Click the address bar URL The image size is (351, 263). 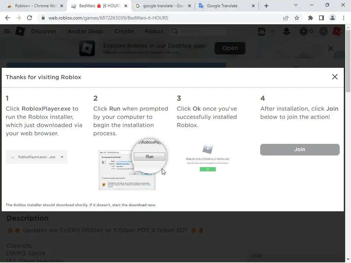[108, 18]
